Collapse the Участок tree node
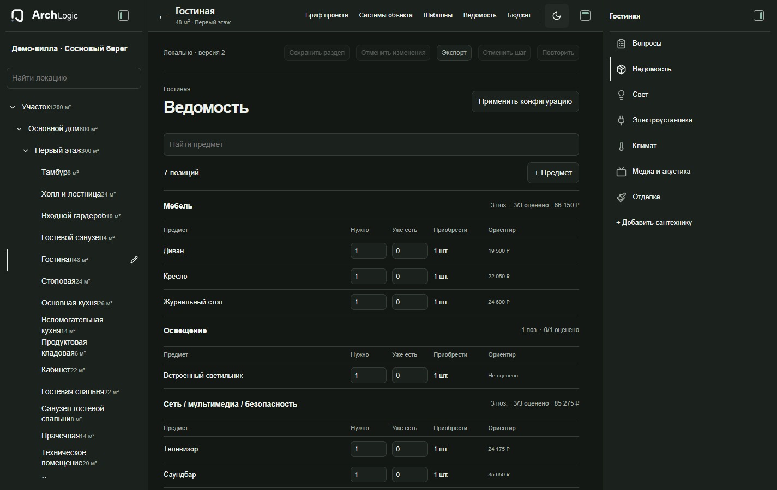 [13, 107]
